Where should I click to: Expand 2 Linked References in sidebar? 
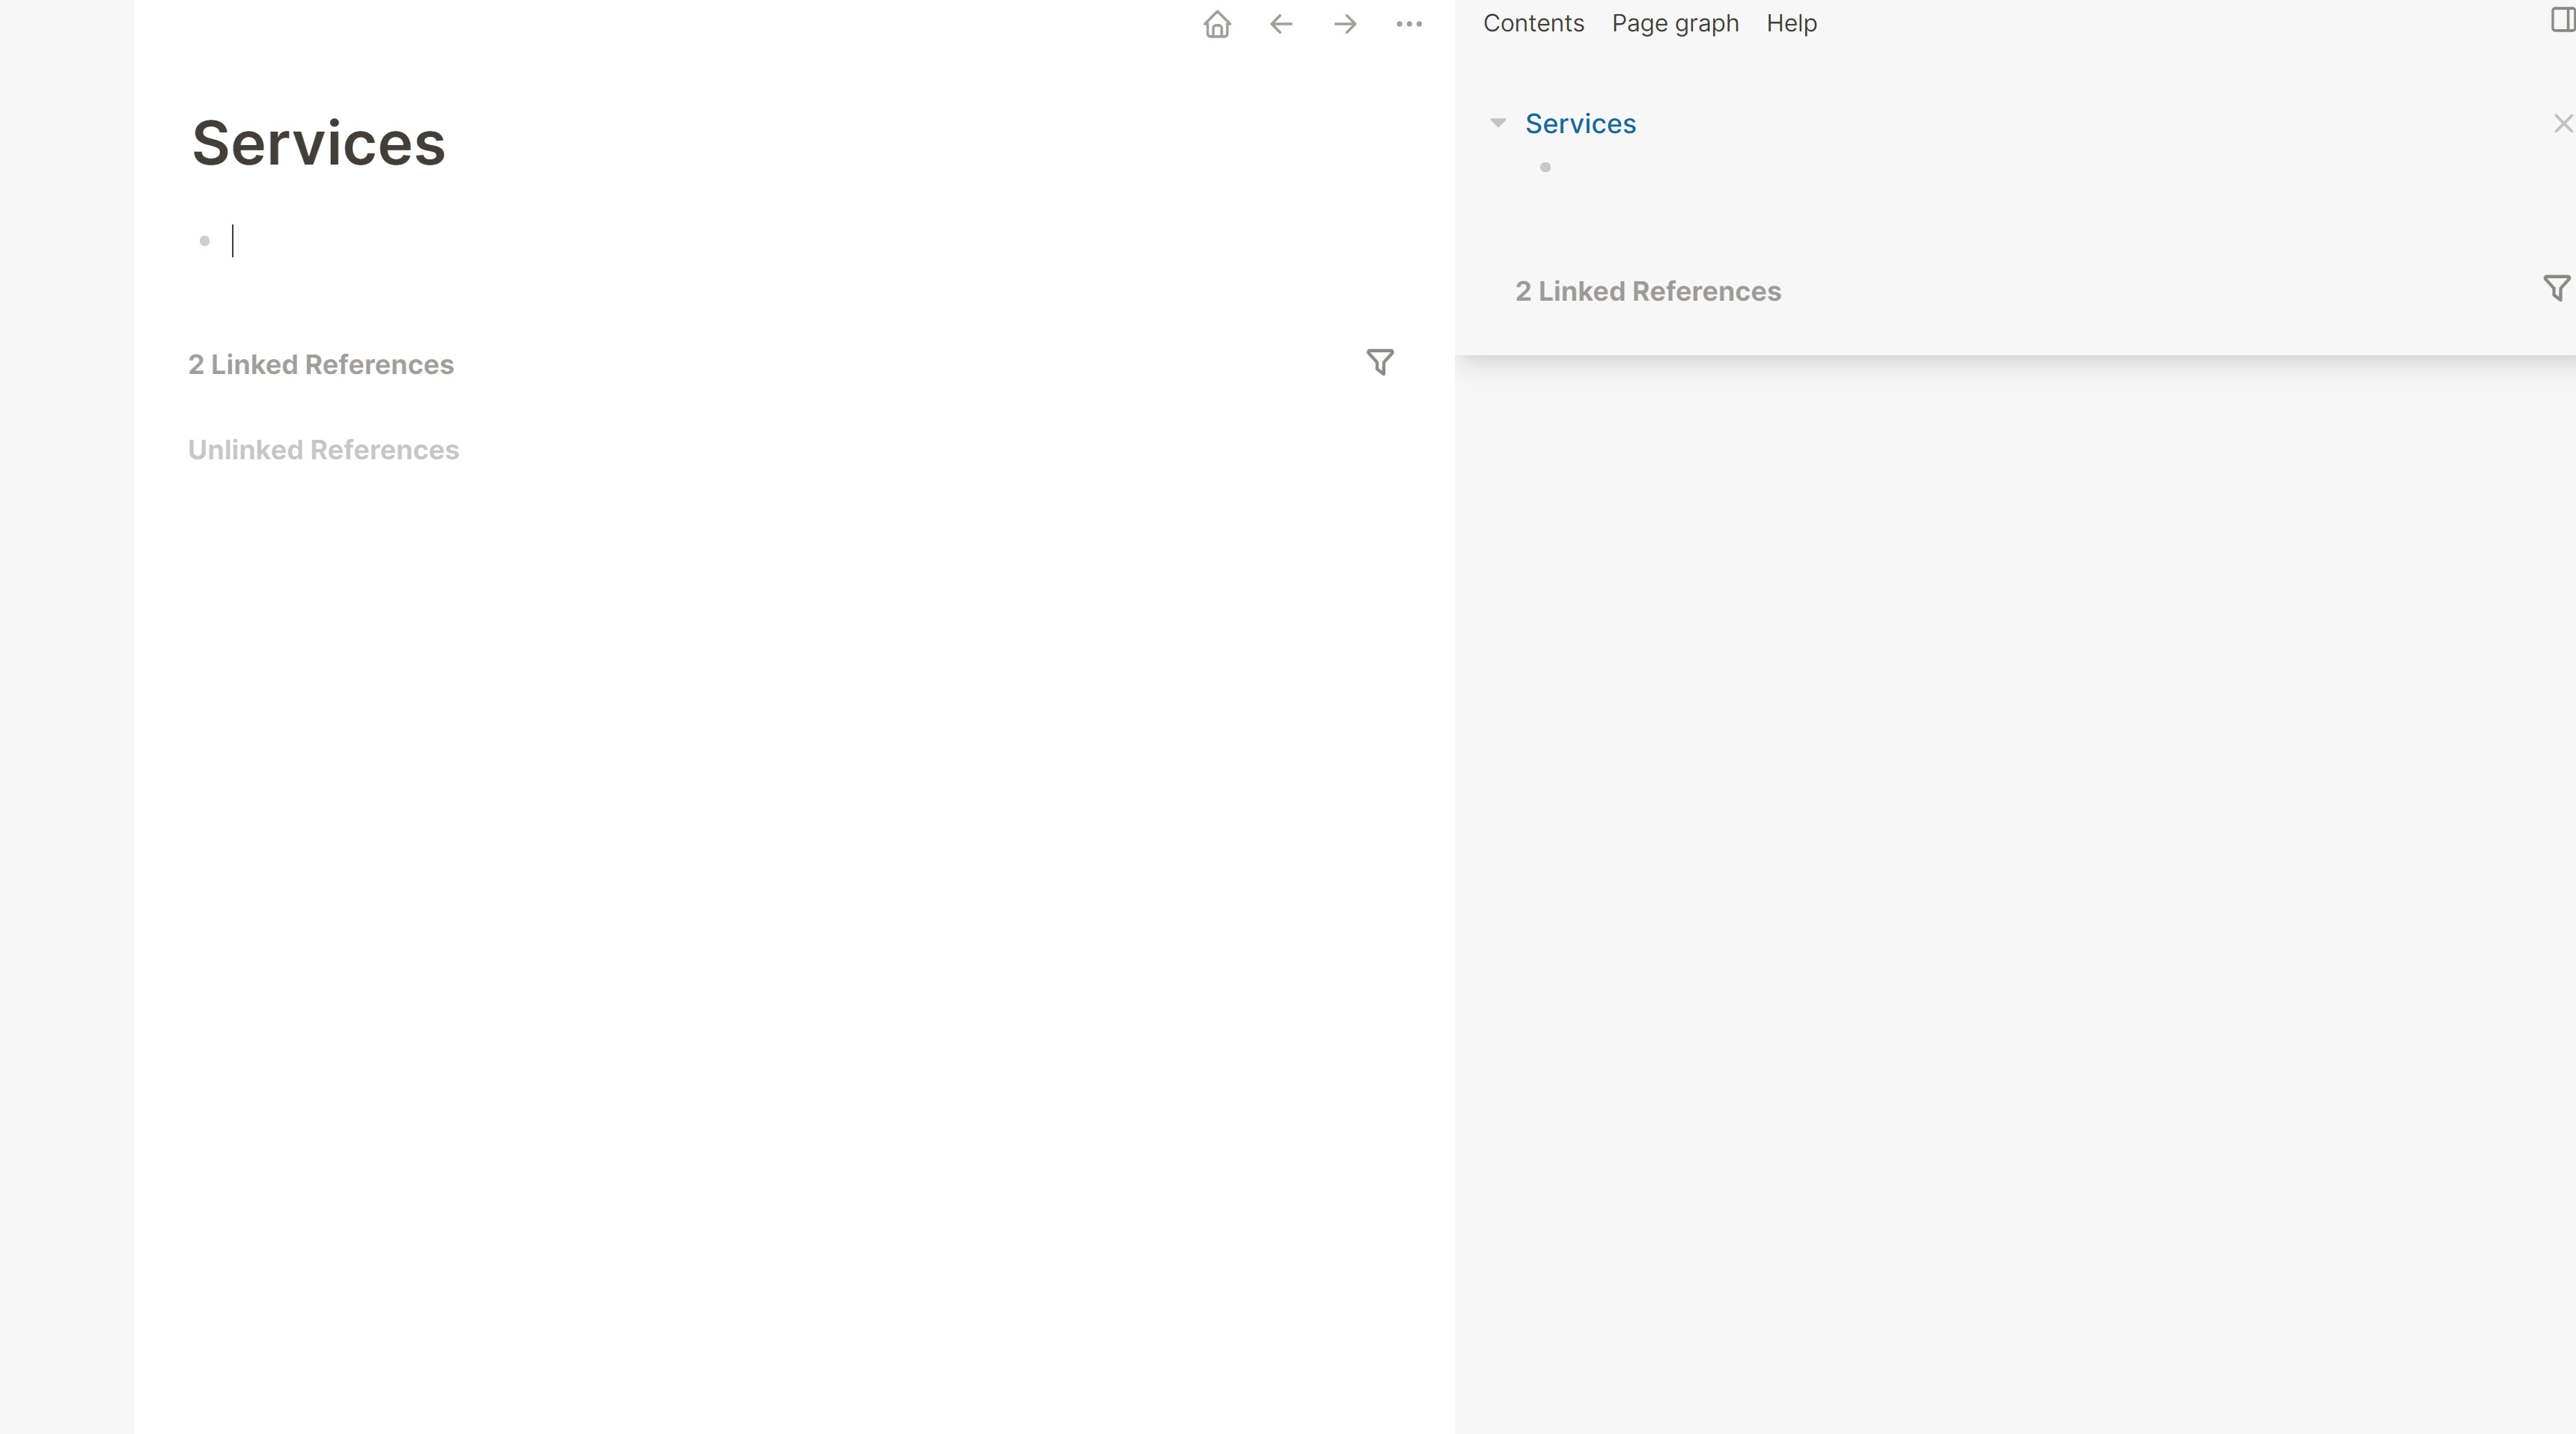(1648, 291)
